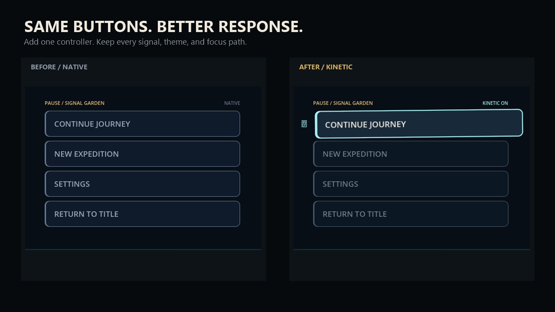
Task: Click the NATIVE mode status label
Action: click(232, 103)
